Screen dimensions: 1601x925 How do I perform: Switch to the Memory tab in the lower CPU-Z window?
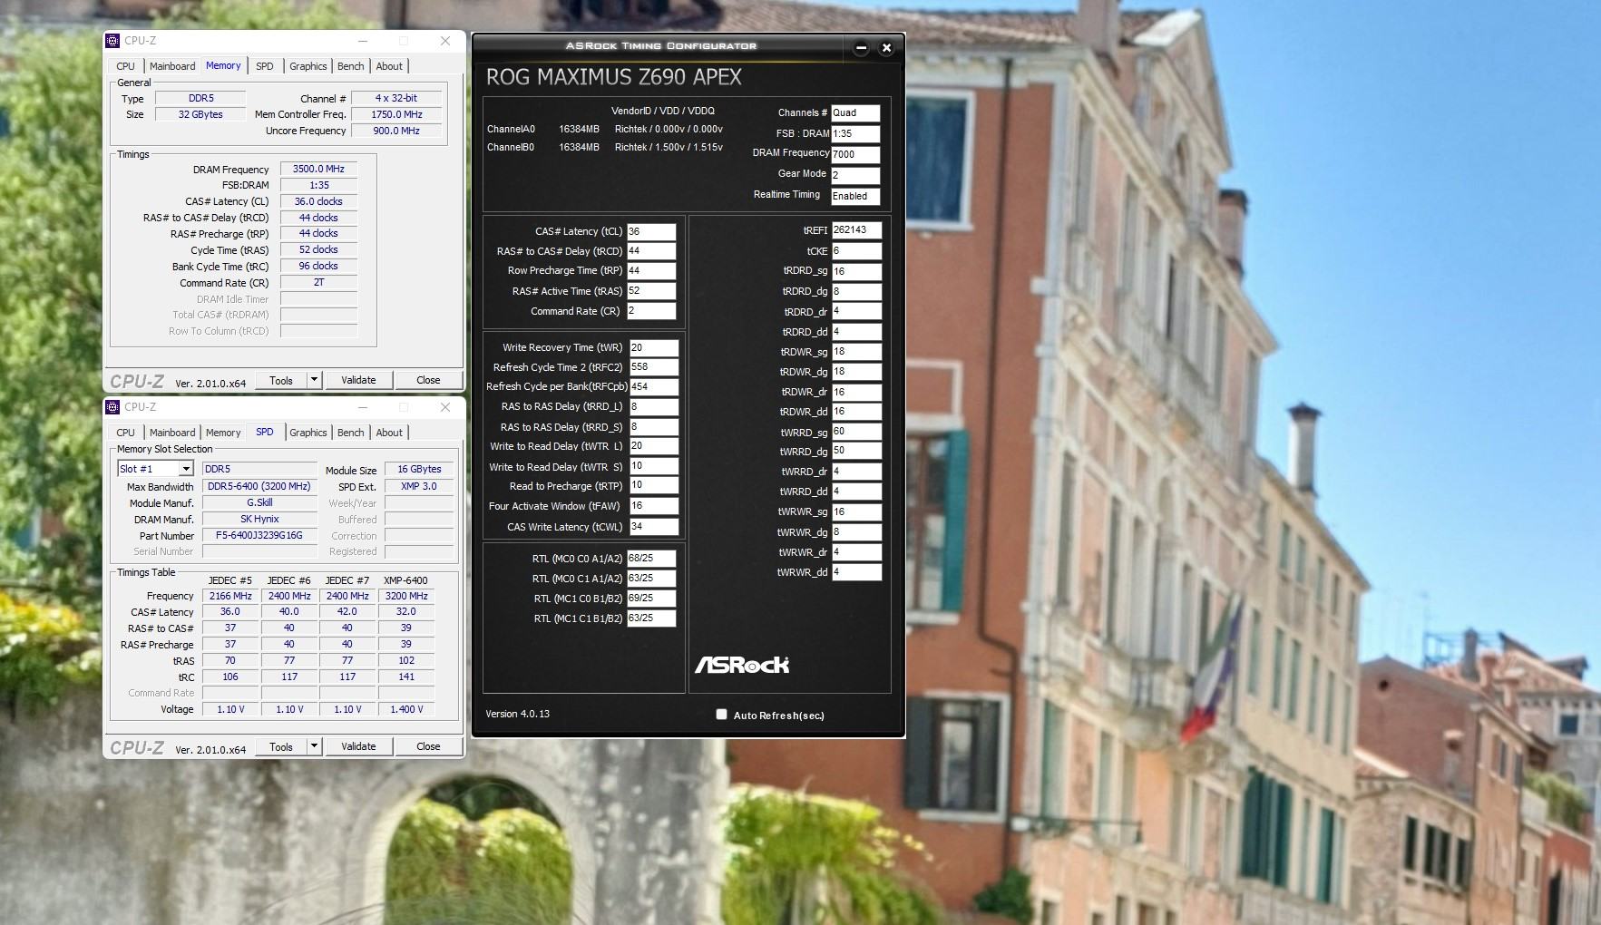click(223, 433)
